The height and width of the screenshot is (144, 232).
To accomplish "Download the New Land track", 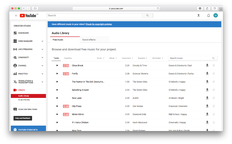I will point(207,98).
